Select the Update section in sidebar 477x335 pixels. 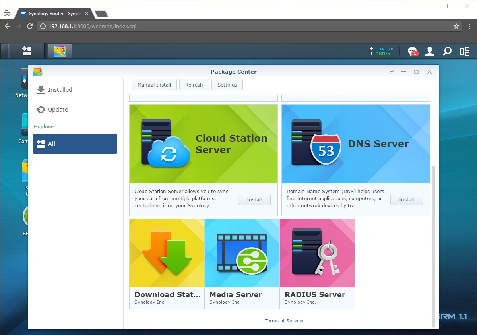75,110
